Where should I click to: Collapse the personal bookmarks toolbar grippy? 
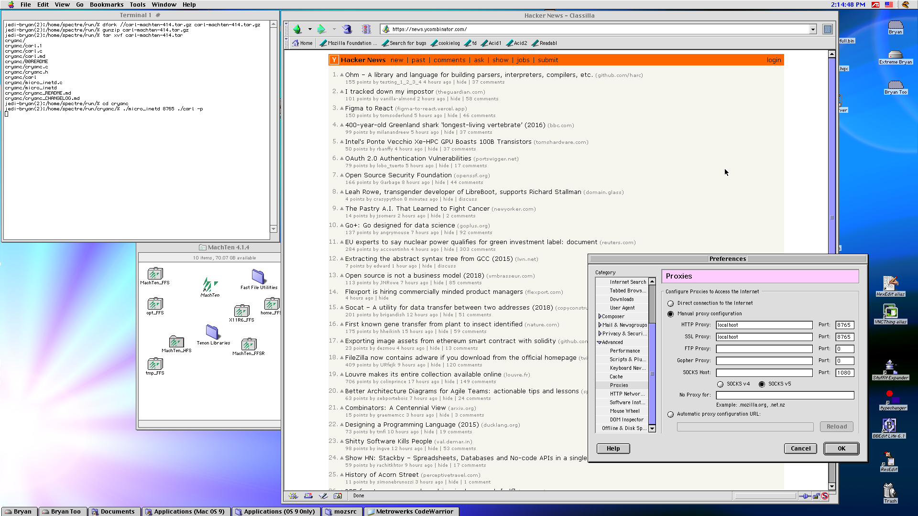pyautogui.click(x=286, y=43)
